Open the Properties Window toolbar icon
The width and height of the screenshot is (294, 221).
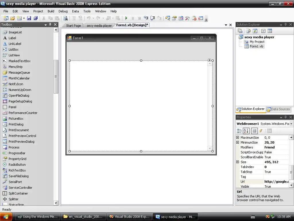click(174, 18)
